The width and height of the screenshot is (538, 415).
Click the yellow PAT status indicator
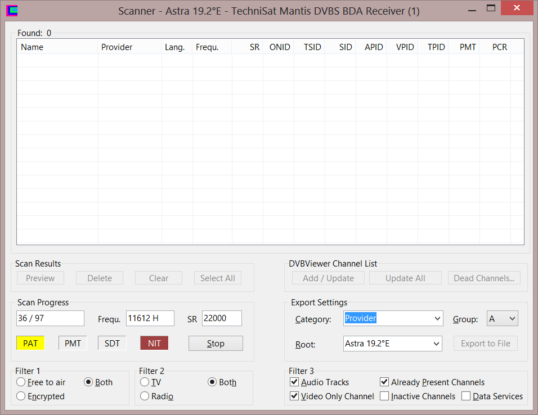tap(30, 343)
